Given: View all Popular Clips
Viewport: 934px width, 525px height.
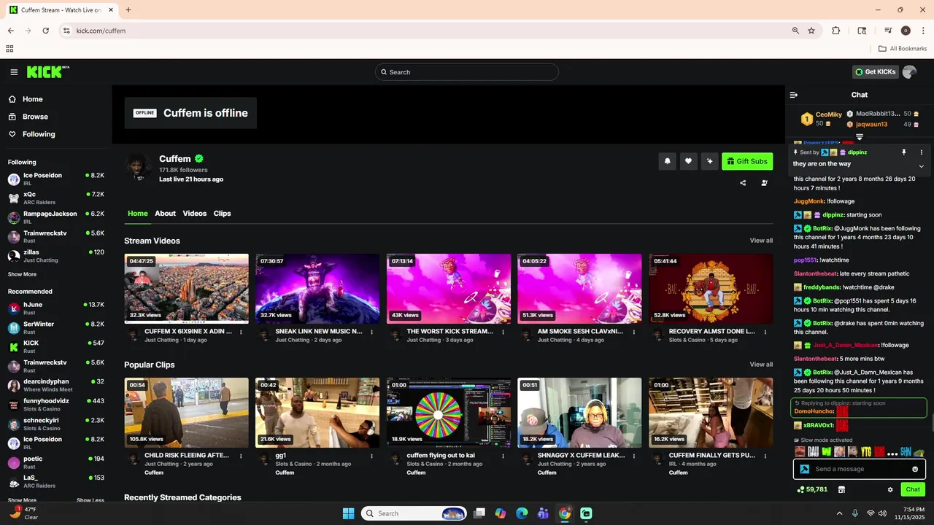Looking at the screenshot, I should 761,365.
